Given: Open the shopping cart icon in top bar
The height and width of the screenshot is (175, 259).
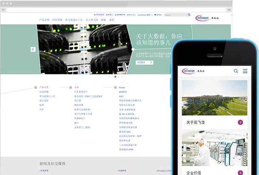Looking at the screenshot, I should 155,15.
